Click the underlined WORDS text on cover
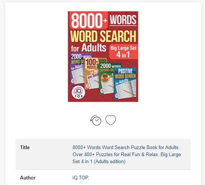The image size is (205, 185). point(123,20)
